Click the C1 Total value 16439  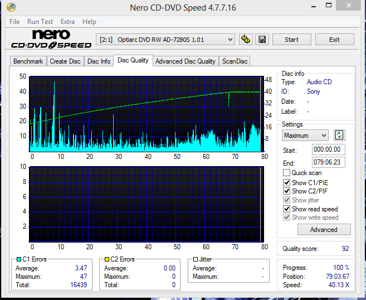(x=79, y=285)
